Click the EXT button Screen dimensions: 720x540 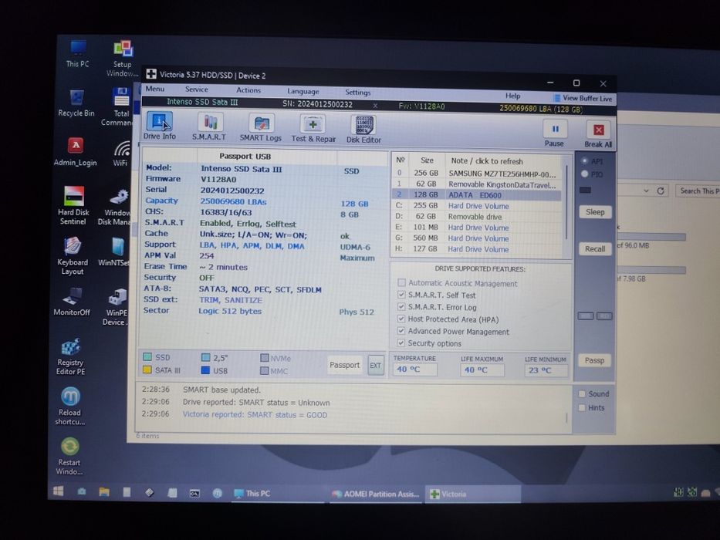point(376,366)
